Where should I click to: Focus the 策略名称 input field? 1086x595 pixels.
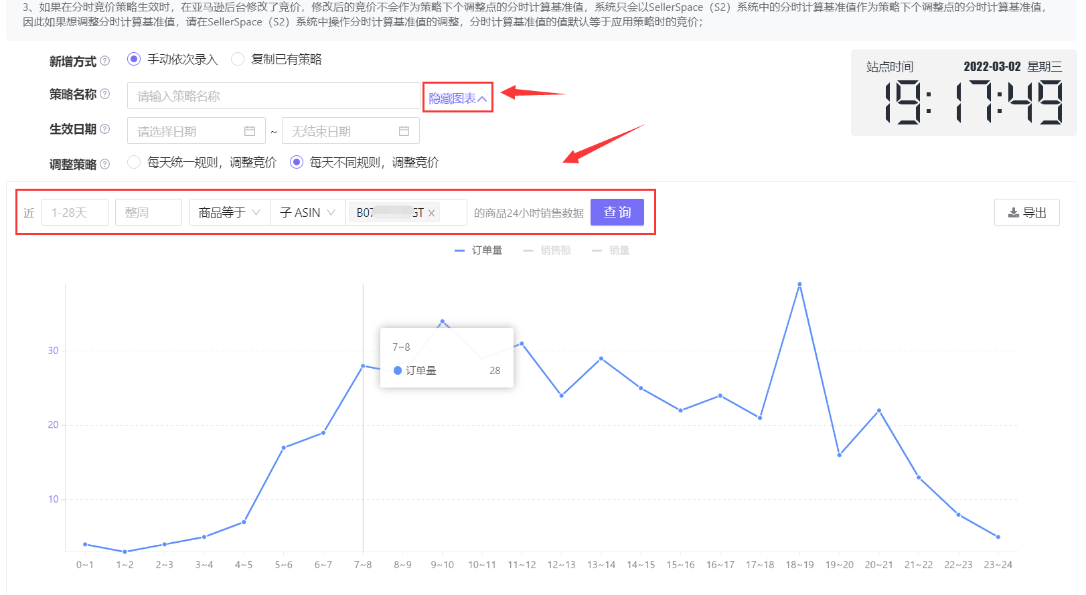pos(274,96)
